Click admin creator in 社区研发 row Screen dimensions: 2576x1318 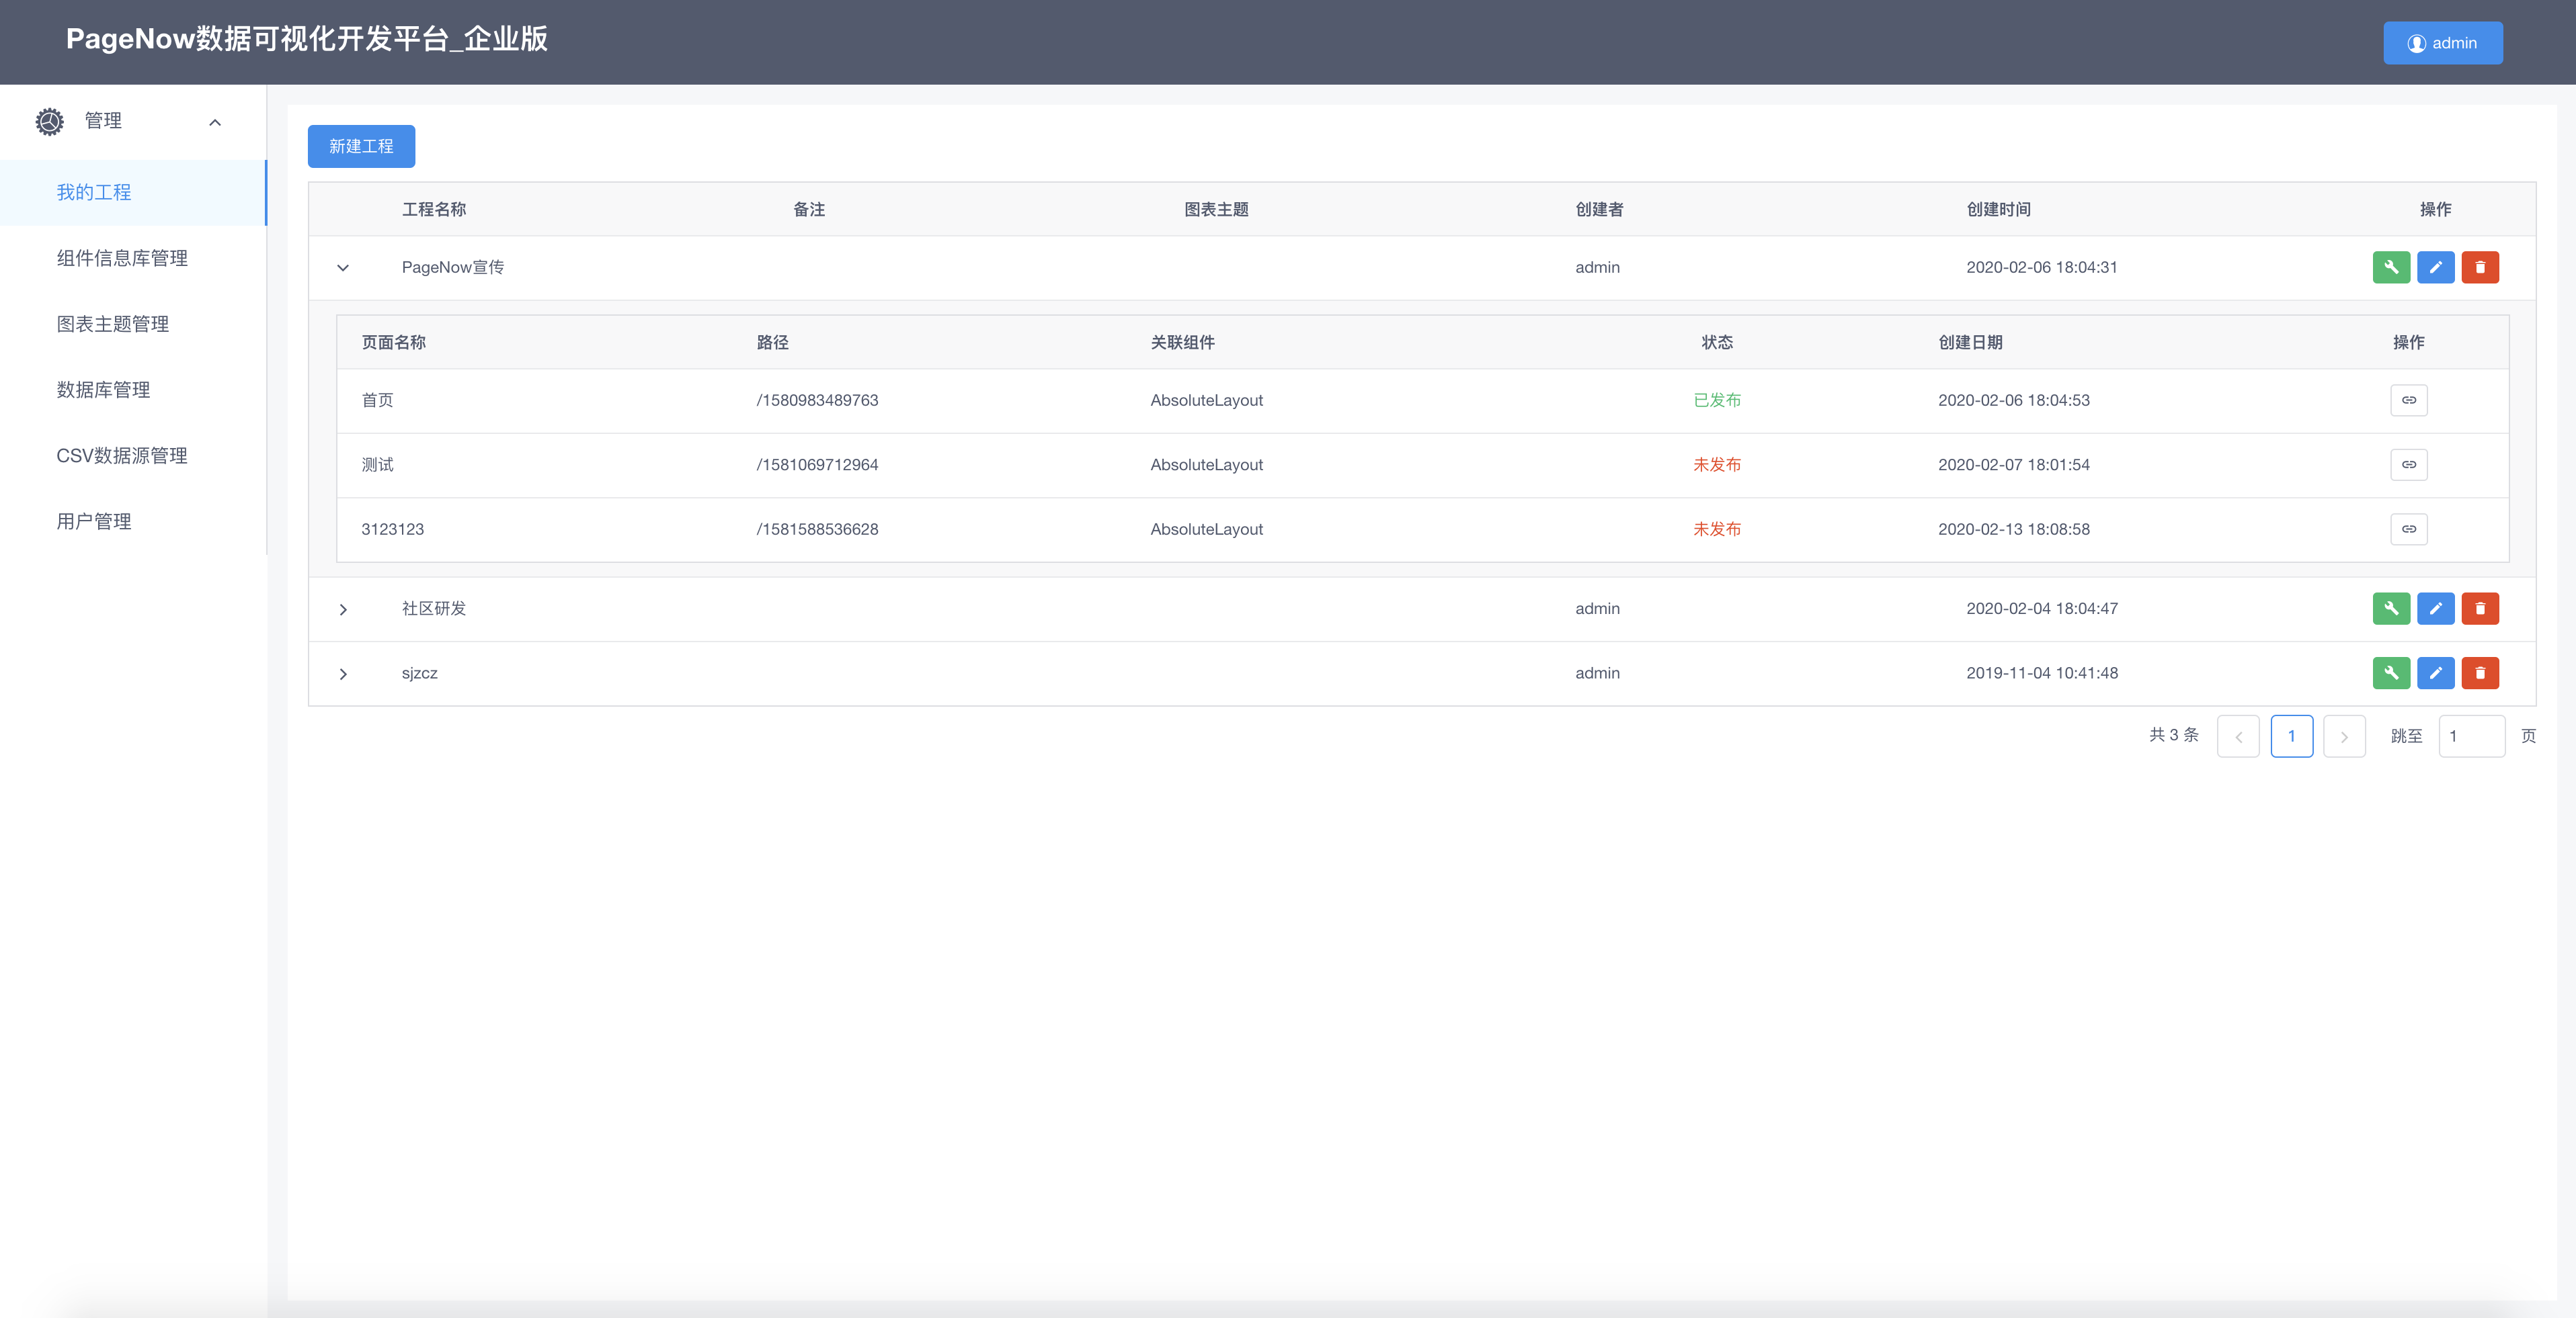(1597, 607)
